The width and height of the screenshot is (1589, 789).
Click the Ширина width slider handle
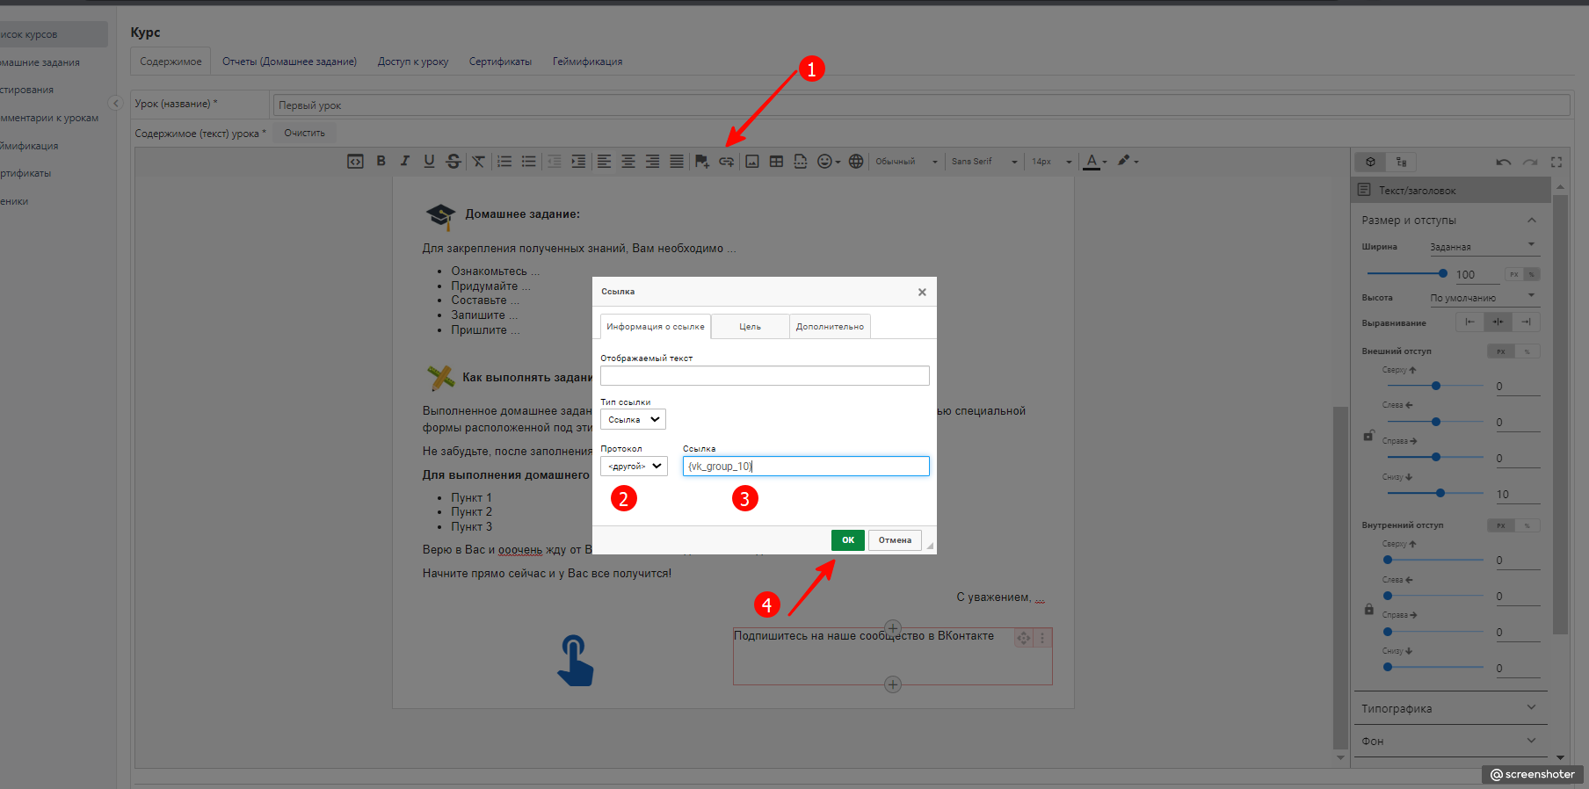pos(1442,273)
